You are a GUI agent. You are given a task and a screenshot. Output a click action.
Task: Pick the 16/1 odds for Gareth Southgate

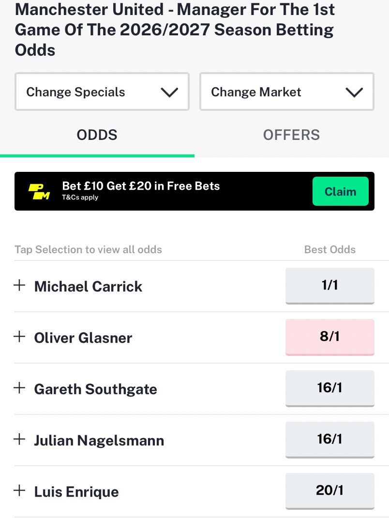click(x=329, y=388)
